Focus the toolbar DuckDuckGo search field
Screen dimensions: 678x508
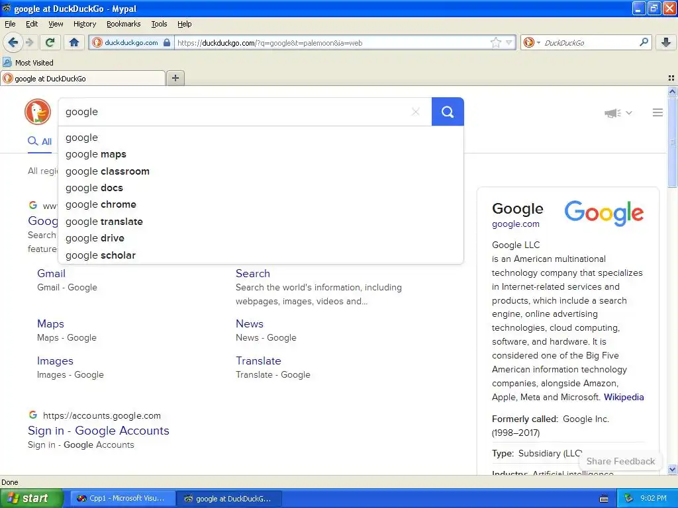[589, 42]
